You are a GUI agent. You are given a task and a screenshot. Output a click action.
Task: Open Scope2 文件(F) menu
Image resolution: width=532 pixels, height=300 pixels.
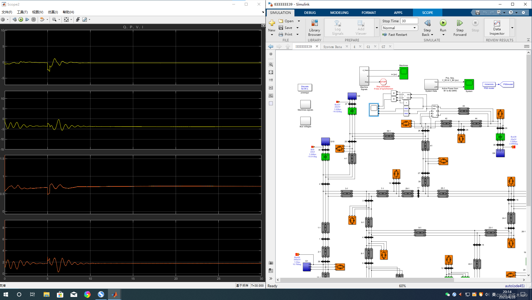[x=7, y=12]
